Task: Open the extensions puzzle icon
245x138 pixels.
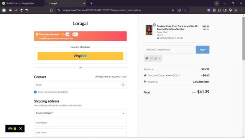Action: [x=220, y=10]
